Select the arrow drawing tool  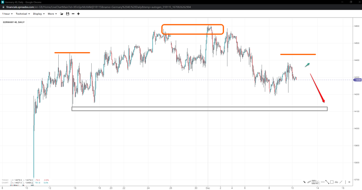pyautogui.click(x=305, y=182)
